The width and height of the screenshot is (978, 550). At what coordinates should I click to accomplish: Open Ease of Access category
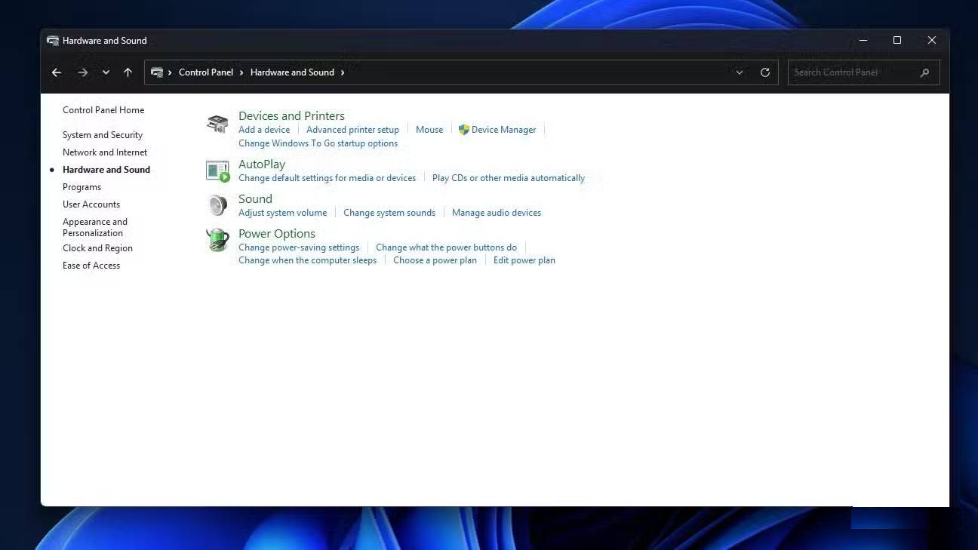(91, 266)
